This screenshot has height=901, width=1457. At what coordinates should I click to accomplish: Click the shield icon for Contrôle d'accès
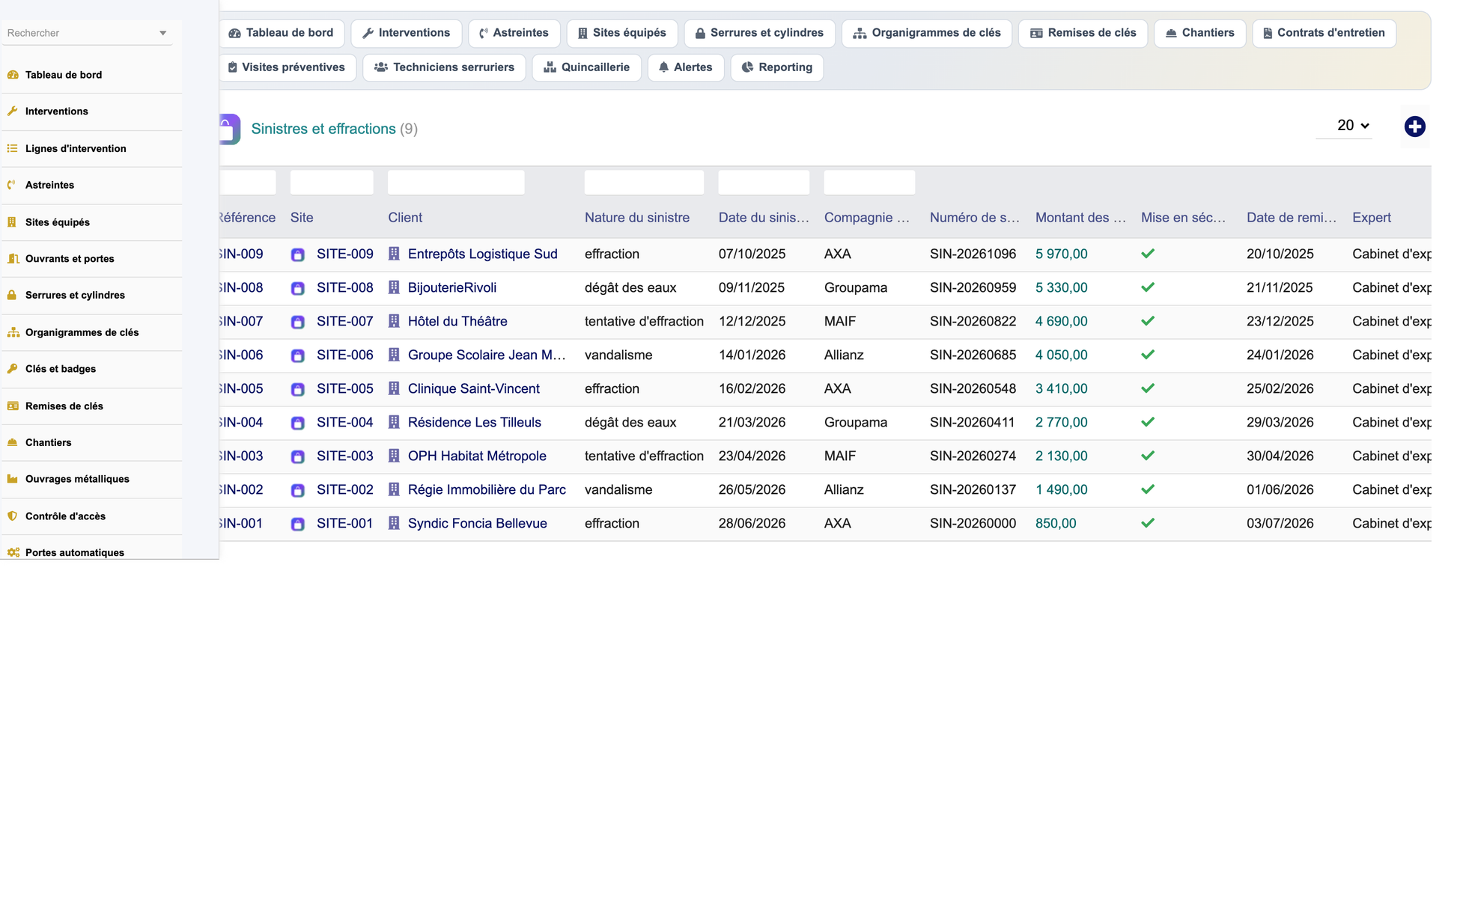coord(13,516)
